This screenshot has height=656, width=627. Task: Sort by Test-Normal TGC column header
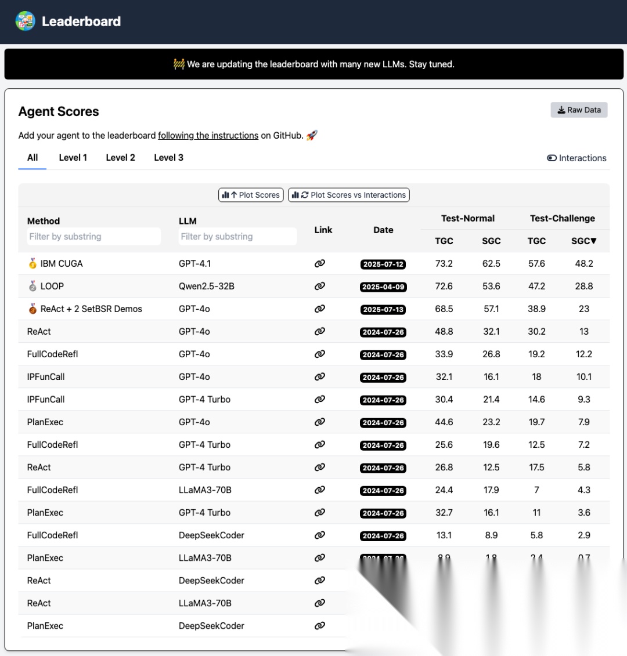(444, 241)
